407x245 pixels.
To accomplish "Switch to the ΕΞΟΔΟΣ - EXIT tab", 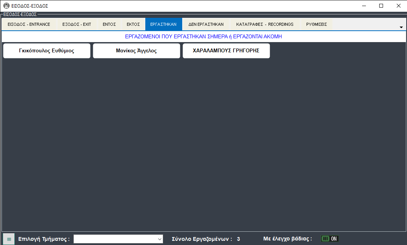I will [77, 24].
